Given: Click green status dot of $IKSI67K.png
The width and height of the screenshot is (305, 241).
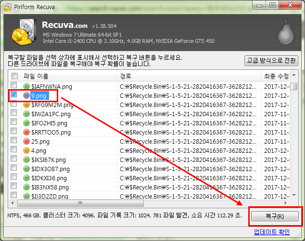Looking at the screenshot, I should 26,160.
